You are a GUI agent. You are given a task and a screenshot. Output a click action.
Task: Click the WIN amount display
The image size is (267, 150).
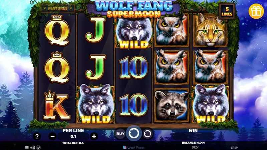pyautogui.click(x=193, y=136)
